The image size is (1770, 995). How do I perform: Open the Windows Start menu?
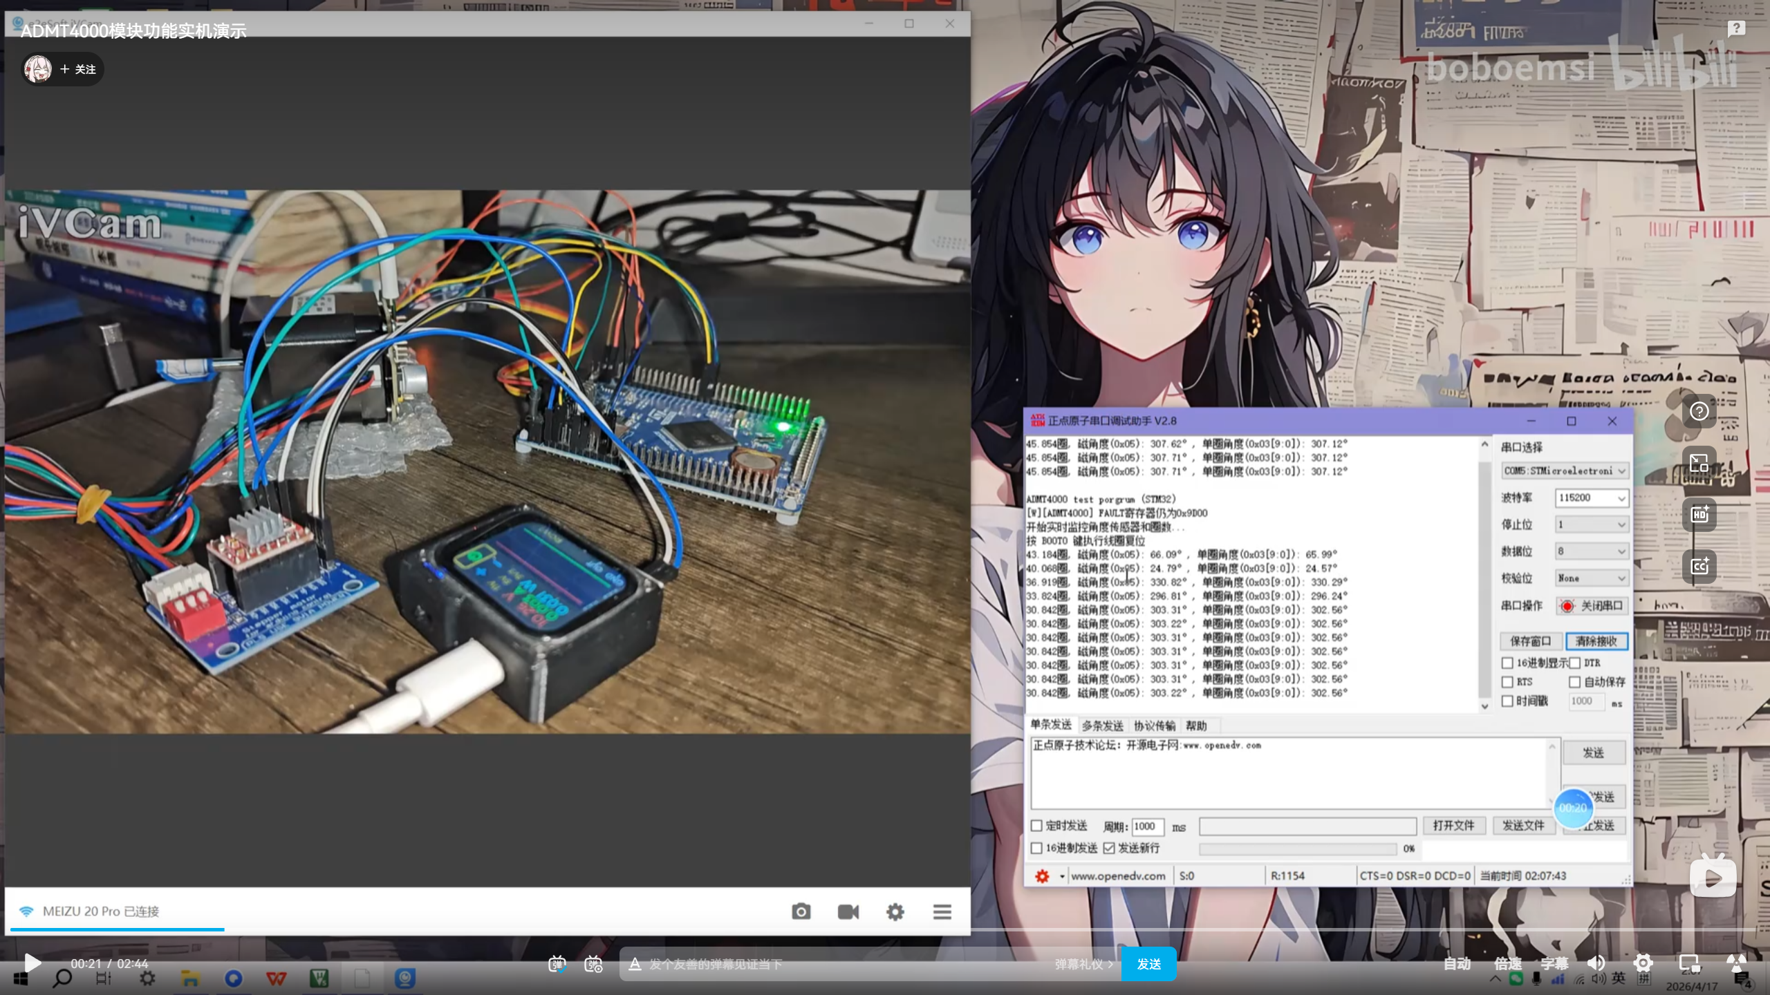pyautogui.click(x=20, y=979)
